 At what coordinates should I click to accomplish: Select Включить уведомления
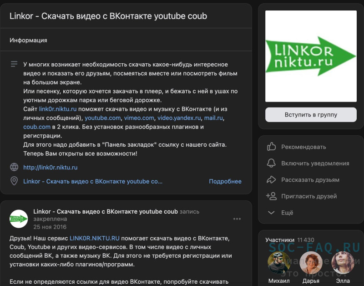click(x=315, y=163)
